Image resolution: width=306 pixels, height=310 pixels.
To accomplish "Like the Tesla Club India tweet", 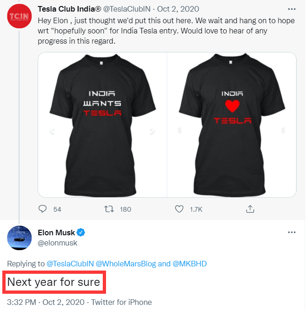I will coord(179,209).
